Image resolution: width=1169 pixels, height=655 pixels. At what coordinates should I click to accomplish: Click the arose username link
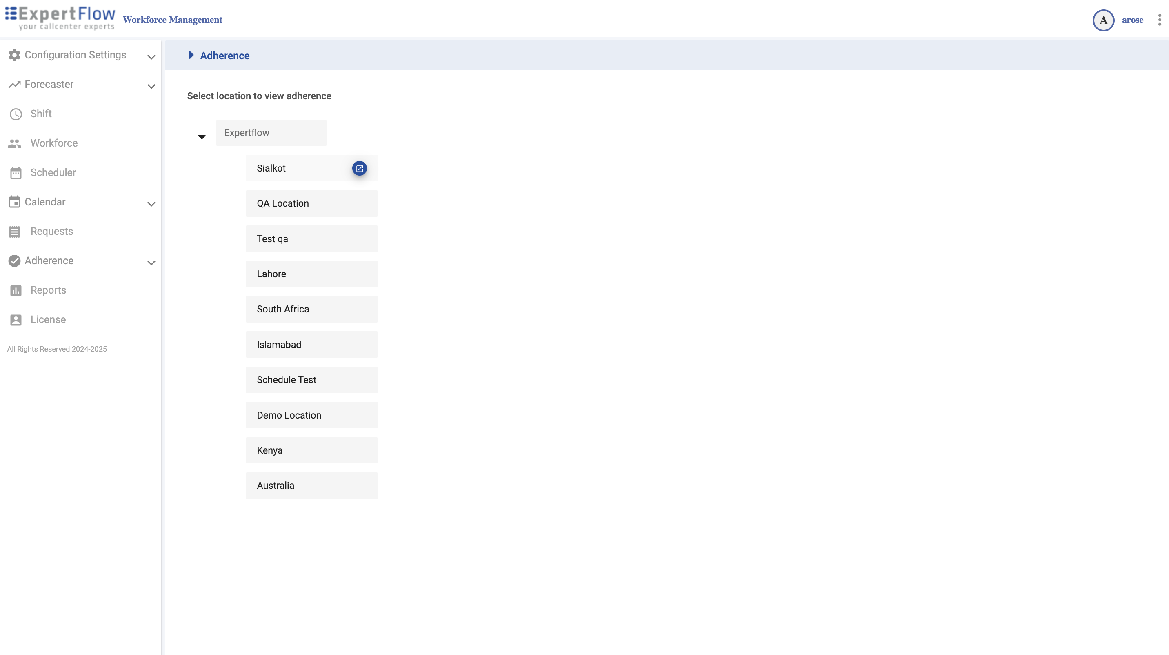(x=1132, y=20)
